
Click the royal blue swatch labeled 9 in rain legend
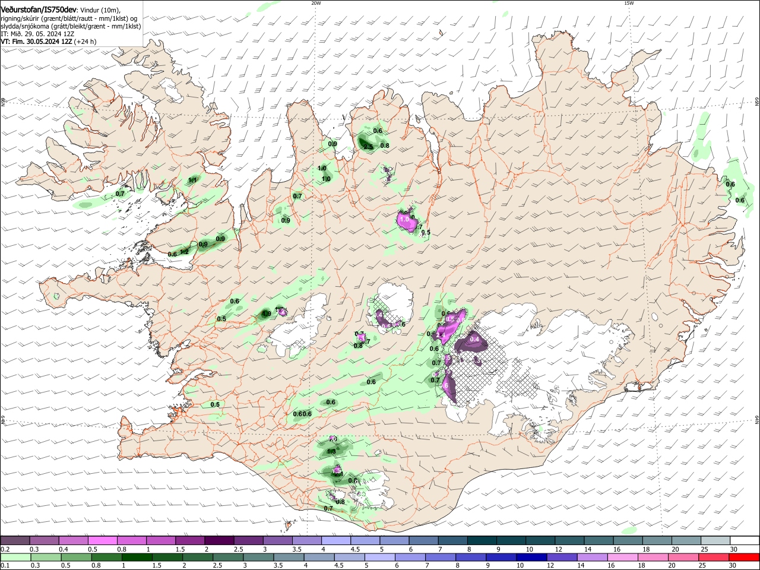point(502,558)
